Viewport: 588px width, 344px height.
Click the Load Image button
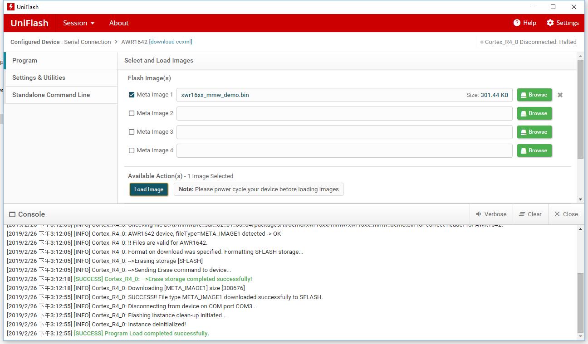(149, 189)
